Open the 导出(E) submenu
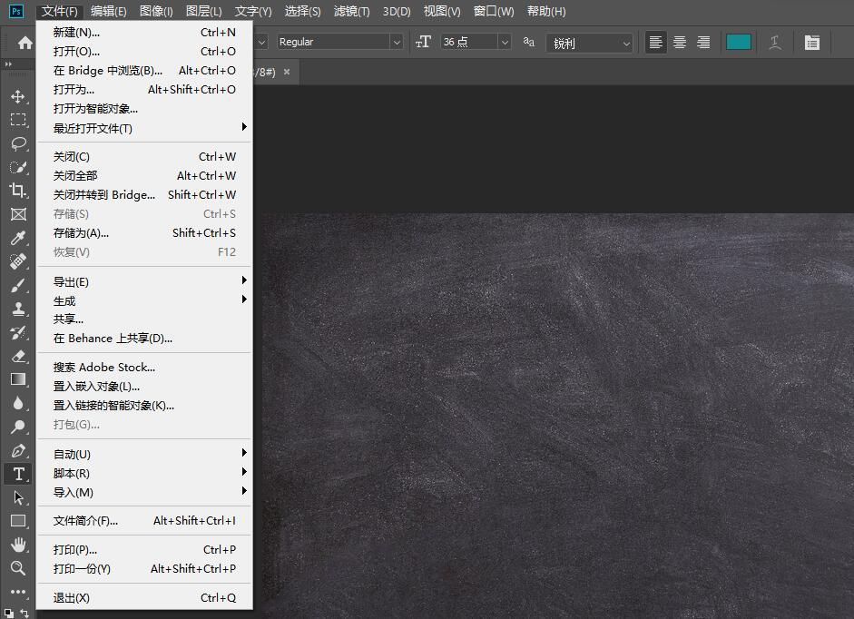The image size is (854, 619). 71,281
